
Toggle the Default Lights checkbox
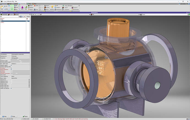pos(11,65)
